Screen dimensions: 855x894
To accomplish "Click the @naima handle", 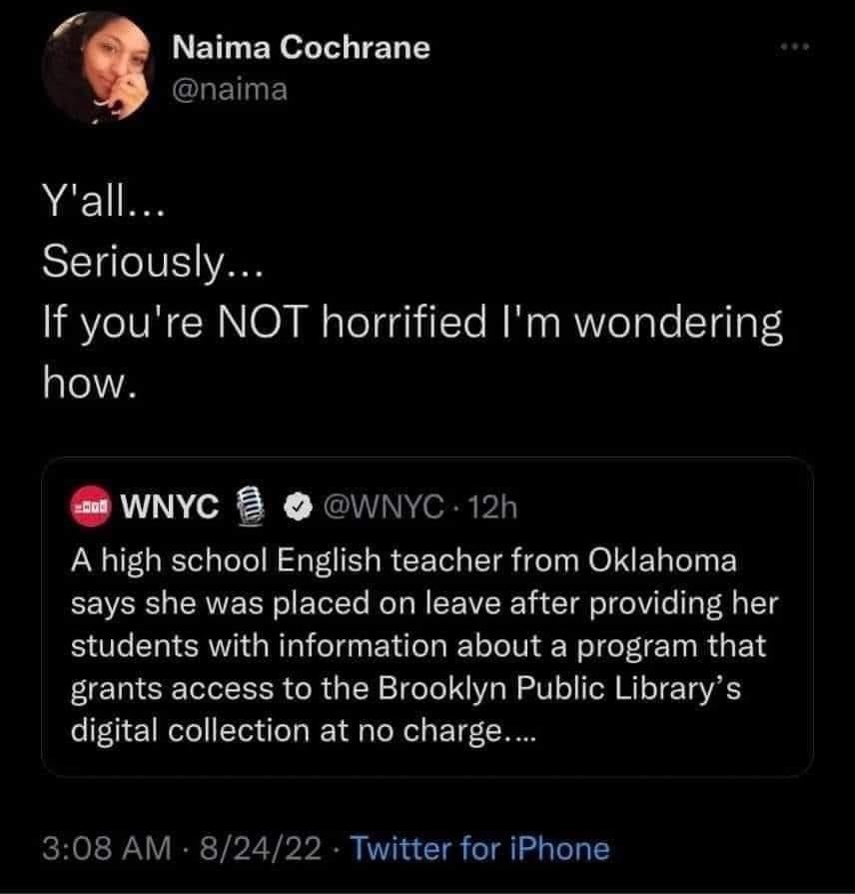I will [230, 89].
